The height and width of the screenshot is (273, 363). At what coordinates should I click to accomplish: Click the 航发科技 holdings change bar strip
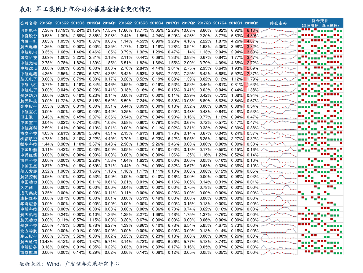(x=320, y=225)
